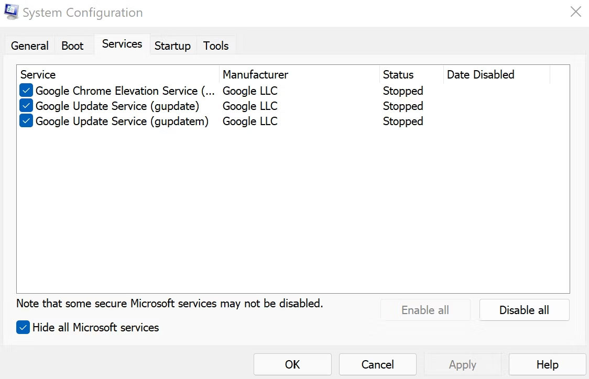Click the Enable all button
Screen dimensions: 589x379
click(425, 310)
